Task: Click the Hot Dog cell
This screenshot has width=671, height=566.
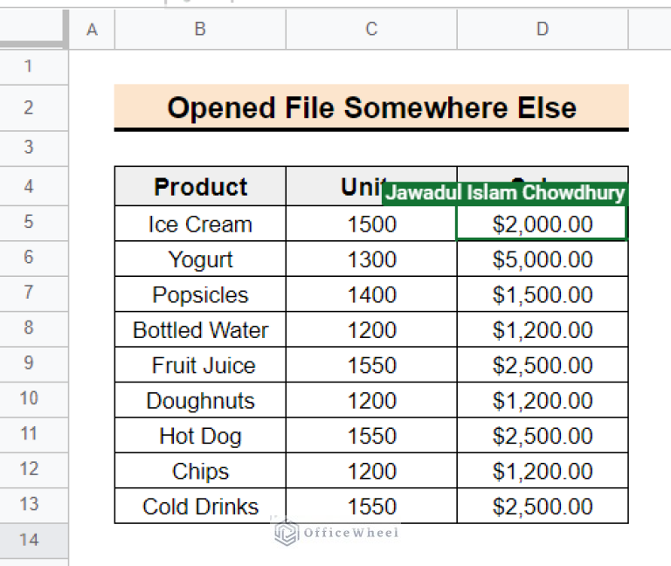Action: click(200, 436)
